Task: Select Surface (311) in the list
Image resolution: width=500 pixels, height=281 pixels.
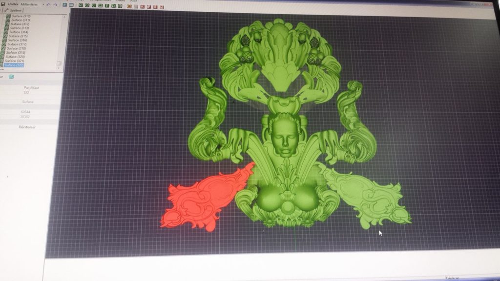Action: (21, 20)
